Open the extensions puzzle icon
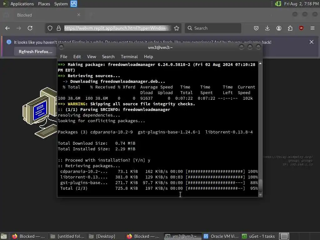The width and height of the screenshot is (320, 240). tap(290, 28)
